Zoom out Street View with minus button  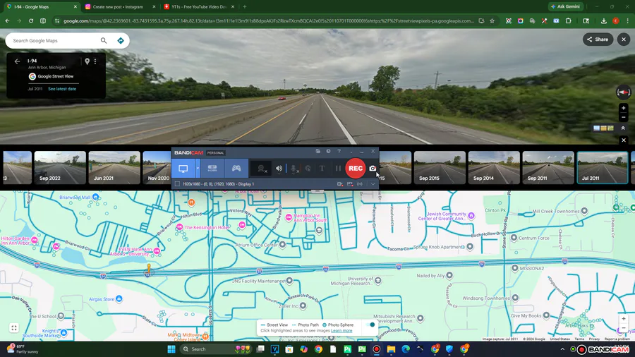pos(624,117)
